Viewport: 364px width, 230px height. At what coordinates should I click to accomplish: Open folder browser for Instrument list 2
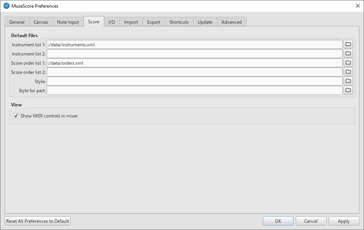(348, 54)
